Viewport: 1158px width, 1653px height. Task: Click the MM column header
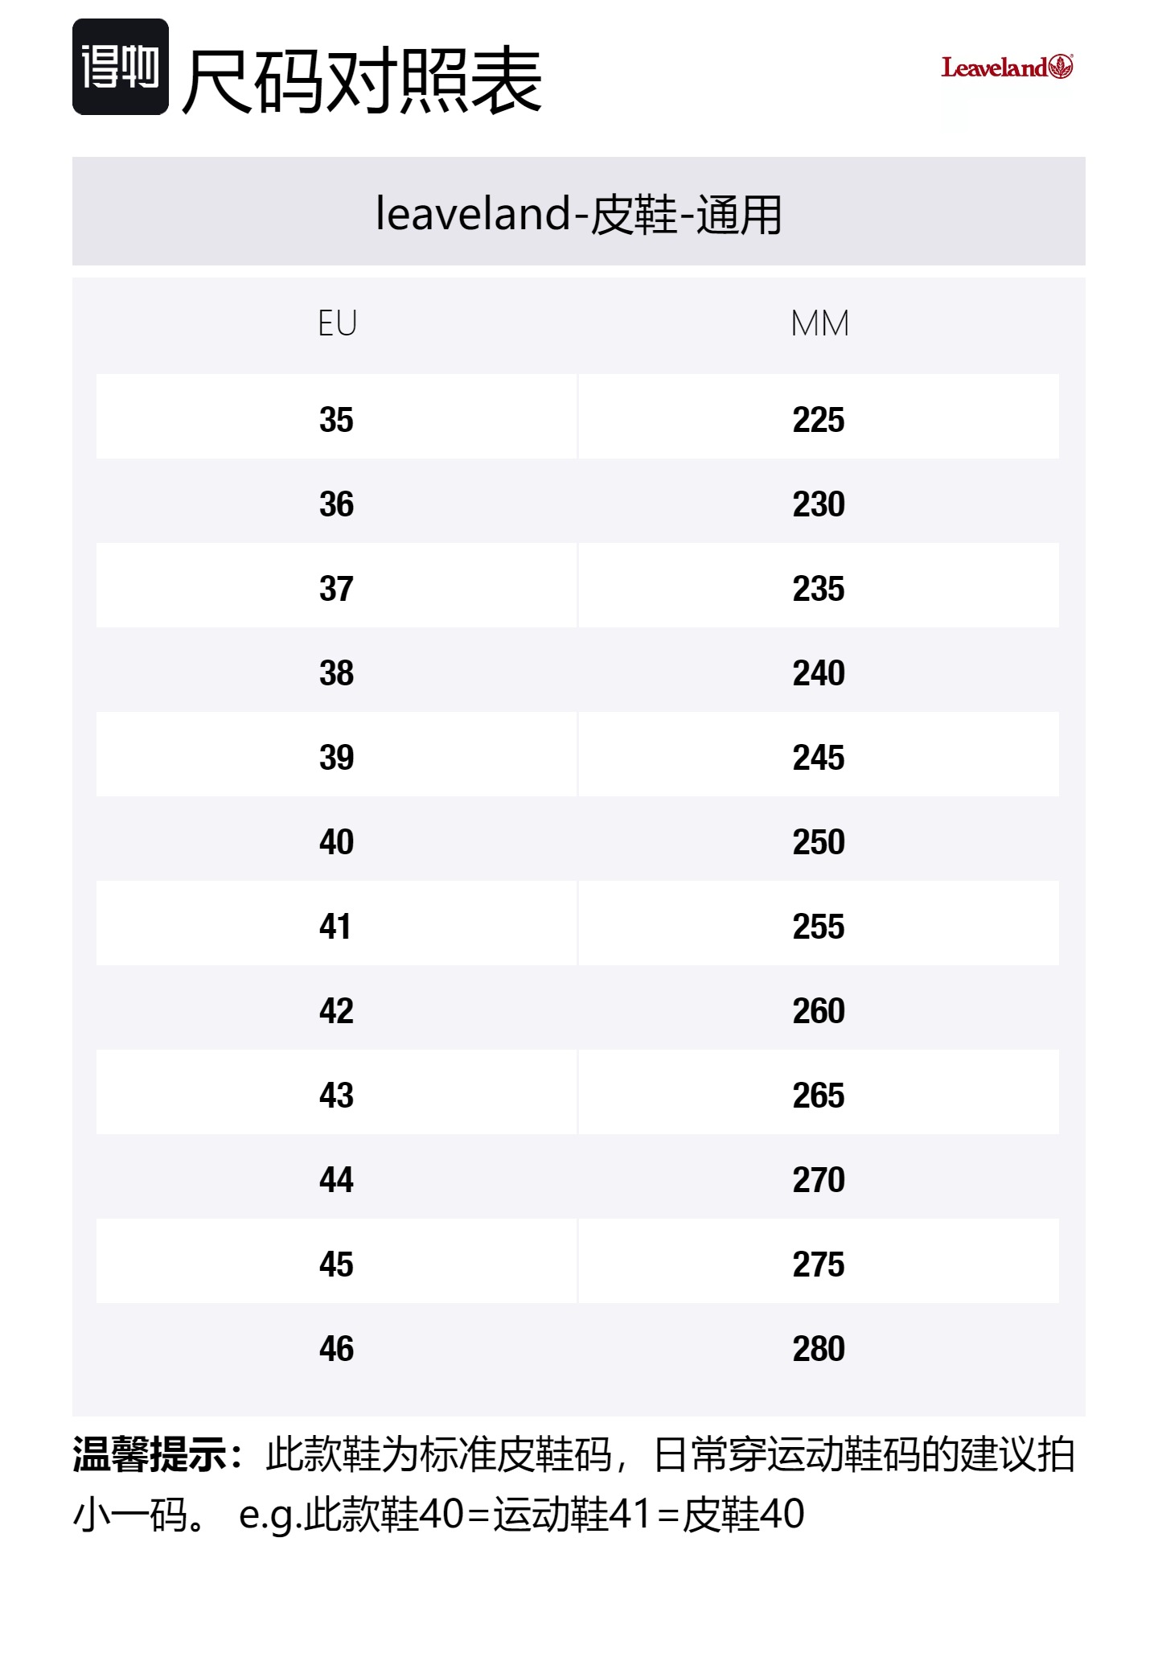point(819,323)
